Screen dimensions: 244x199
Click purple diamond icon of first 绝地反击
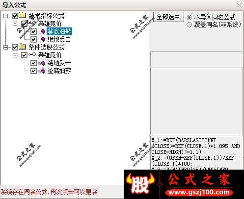(43, 39)
